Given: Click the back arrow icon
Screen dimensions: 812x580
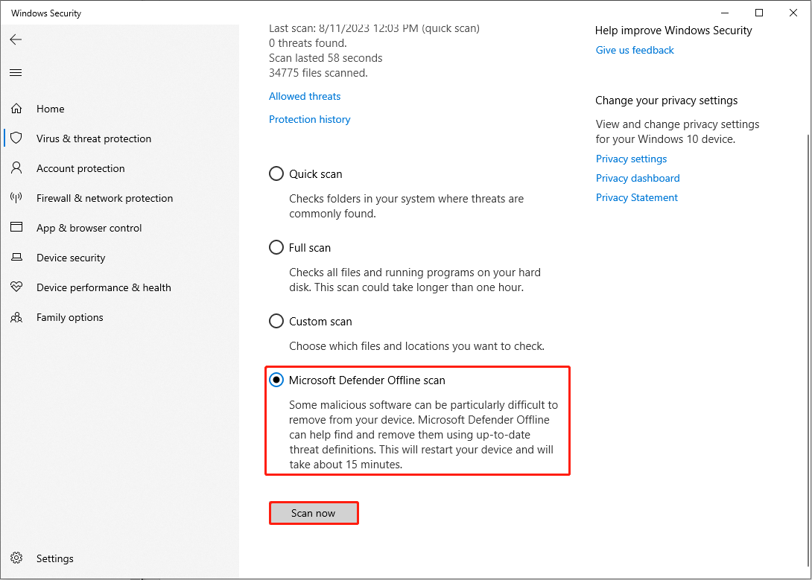Looking at the screenshot, I should pyautogui.click(x=16, y=39).
